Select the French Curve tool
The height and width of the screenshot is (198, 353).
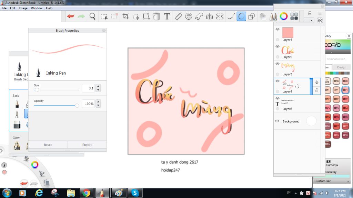pos(199,16)
